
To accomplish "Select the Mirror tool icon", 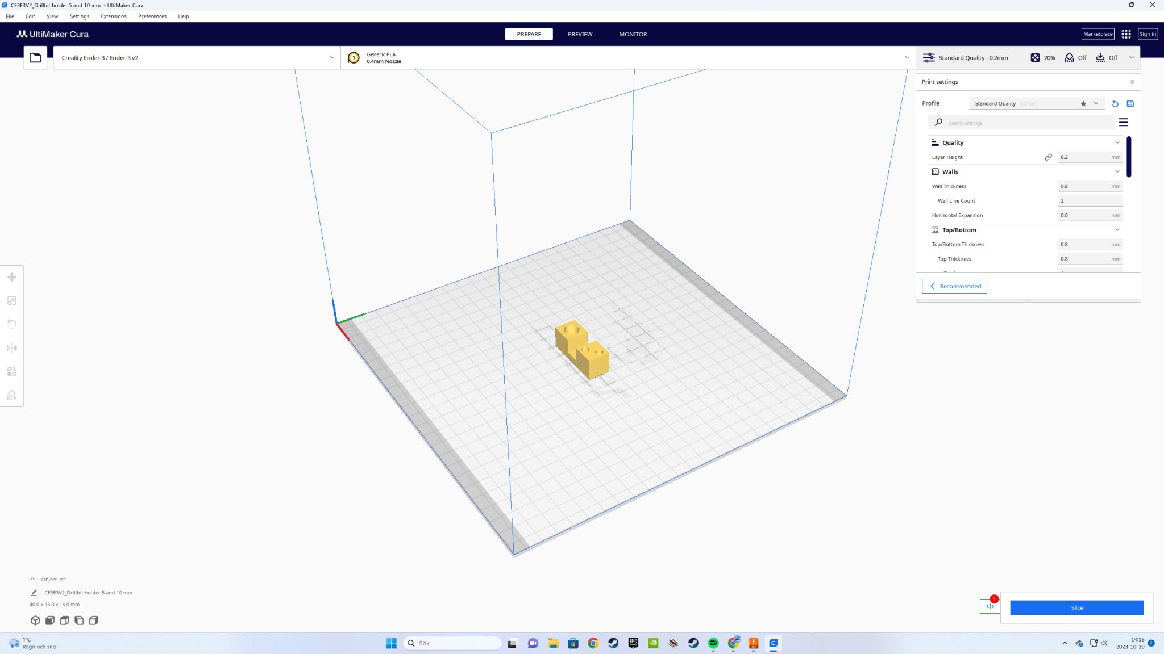I will click(12, 348).
